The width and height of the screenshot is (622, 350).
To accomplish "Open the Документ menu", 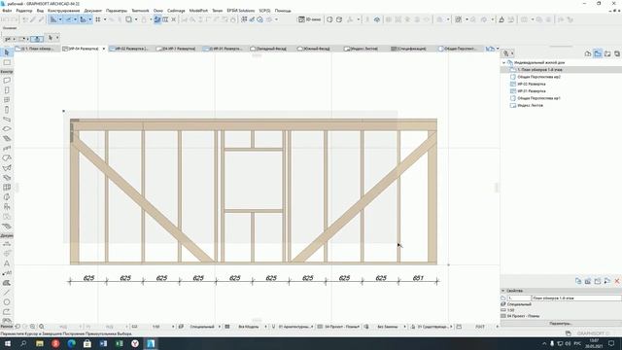I will coord(93,11).
